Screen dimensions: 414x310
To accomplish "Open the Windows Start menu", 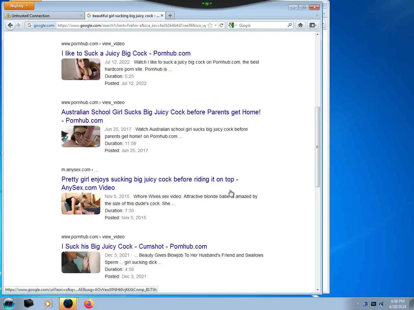I will (9, 304).
